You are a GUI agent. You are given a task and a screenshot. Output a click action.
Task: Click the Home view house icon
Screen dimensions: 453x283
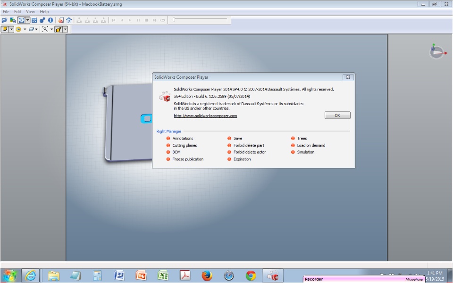(x=69, y=20)
